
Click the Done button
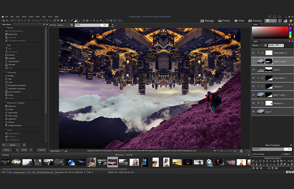point(24,150)
